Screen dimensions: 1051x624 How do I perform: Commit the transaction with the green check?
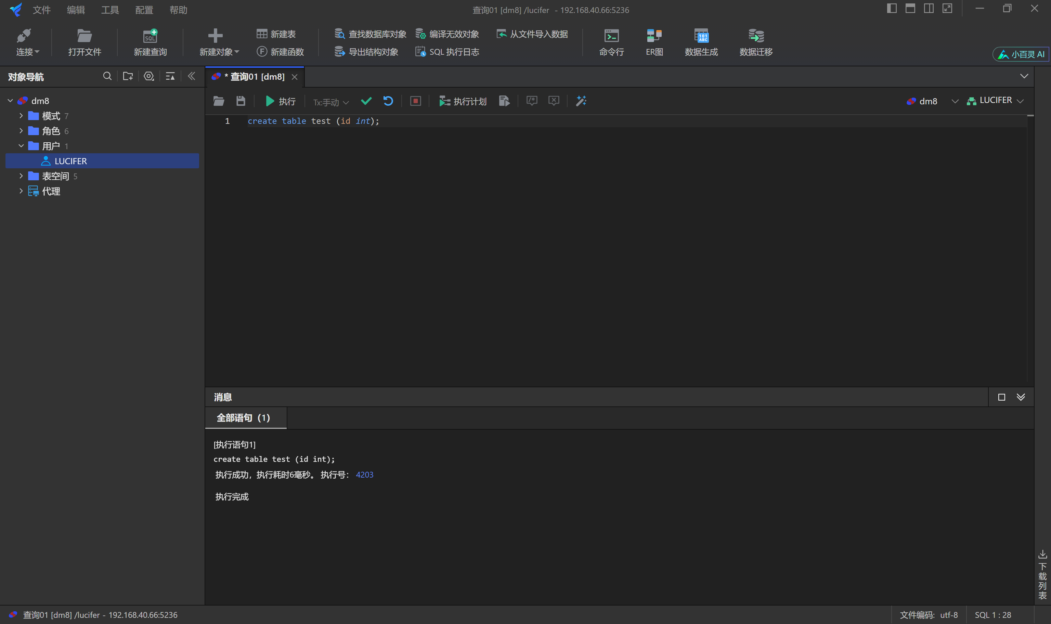pos(366,101)
